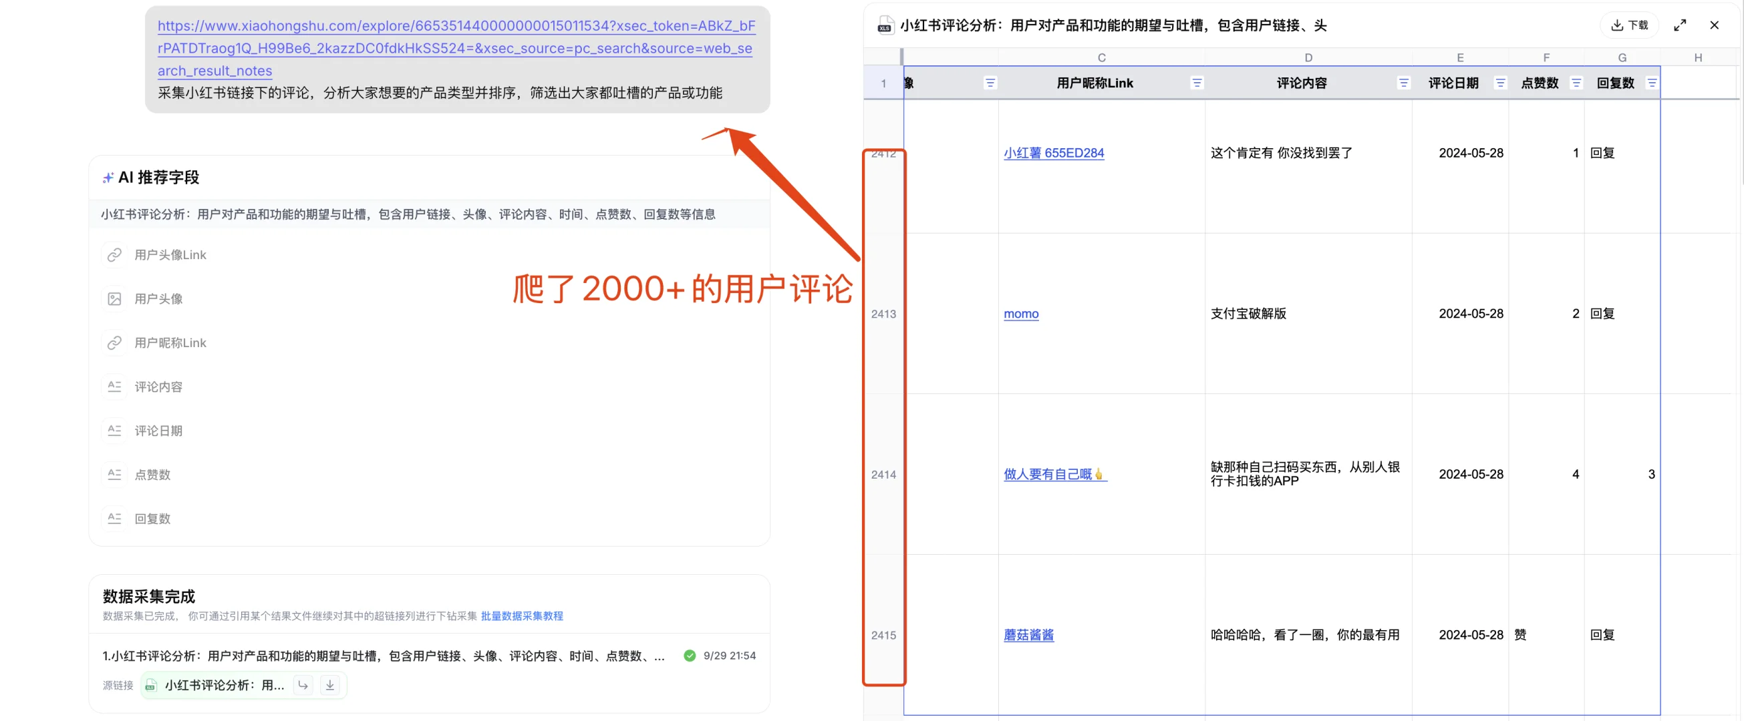The image size is (1744, 721).
Task: Select row 2413 header
Action: point(883,313)
